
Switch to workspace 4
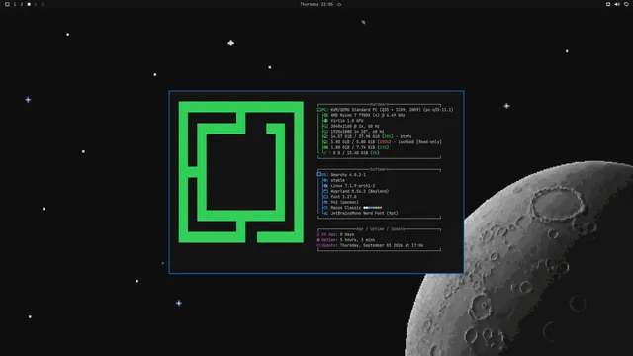[36, 4]
